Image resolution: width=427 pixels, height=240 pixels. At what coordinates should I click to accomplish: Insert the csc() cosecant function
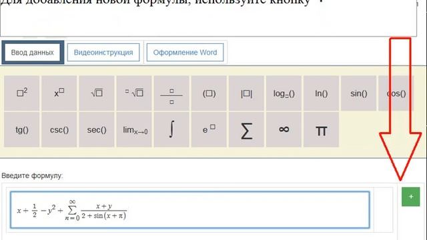coord(59,130)
